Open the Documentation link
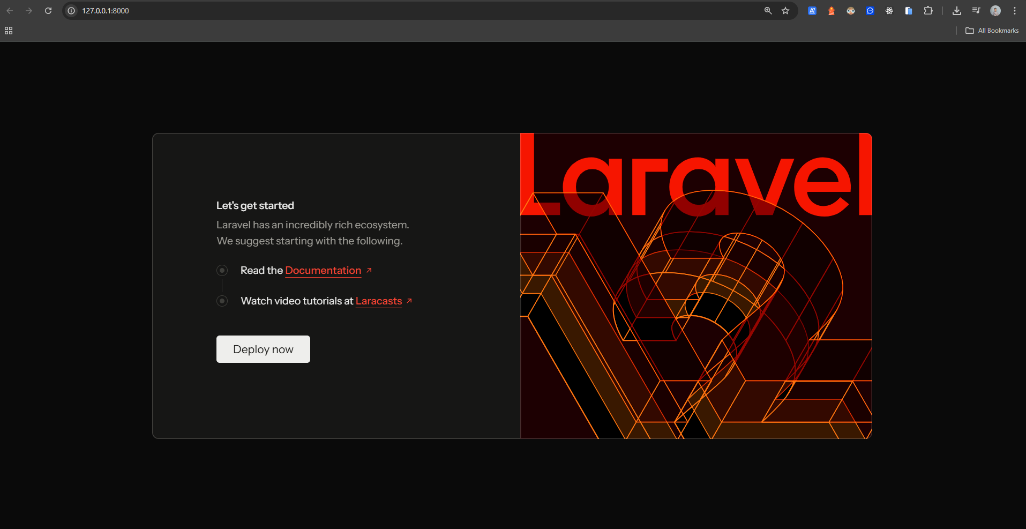The image size is (1026, 529). point(323,271)
